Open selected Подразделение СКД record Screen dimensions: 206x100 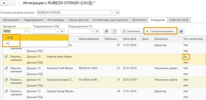tap(62, 31)
